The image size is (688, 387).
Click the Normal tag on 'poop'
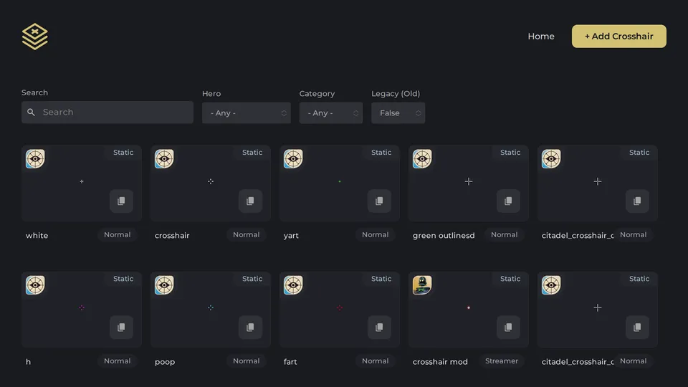(246, 361)
